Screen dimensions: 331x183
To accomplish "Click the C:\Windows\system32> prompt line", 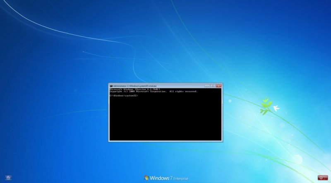I will pyautogui.click(x=123, y=96).
